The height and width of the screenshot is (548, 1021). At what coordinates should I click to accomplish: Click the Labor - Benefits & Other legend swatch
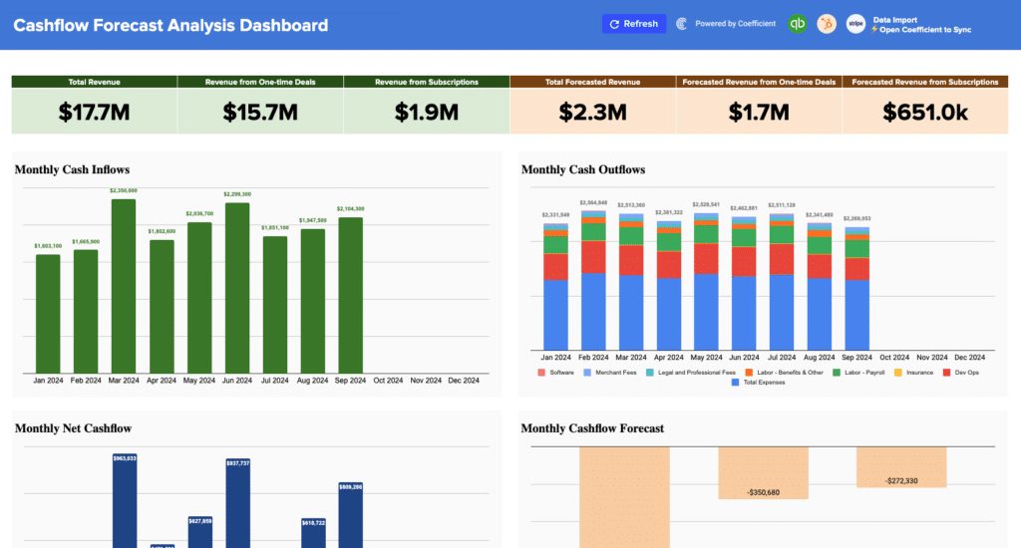749,373
